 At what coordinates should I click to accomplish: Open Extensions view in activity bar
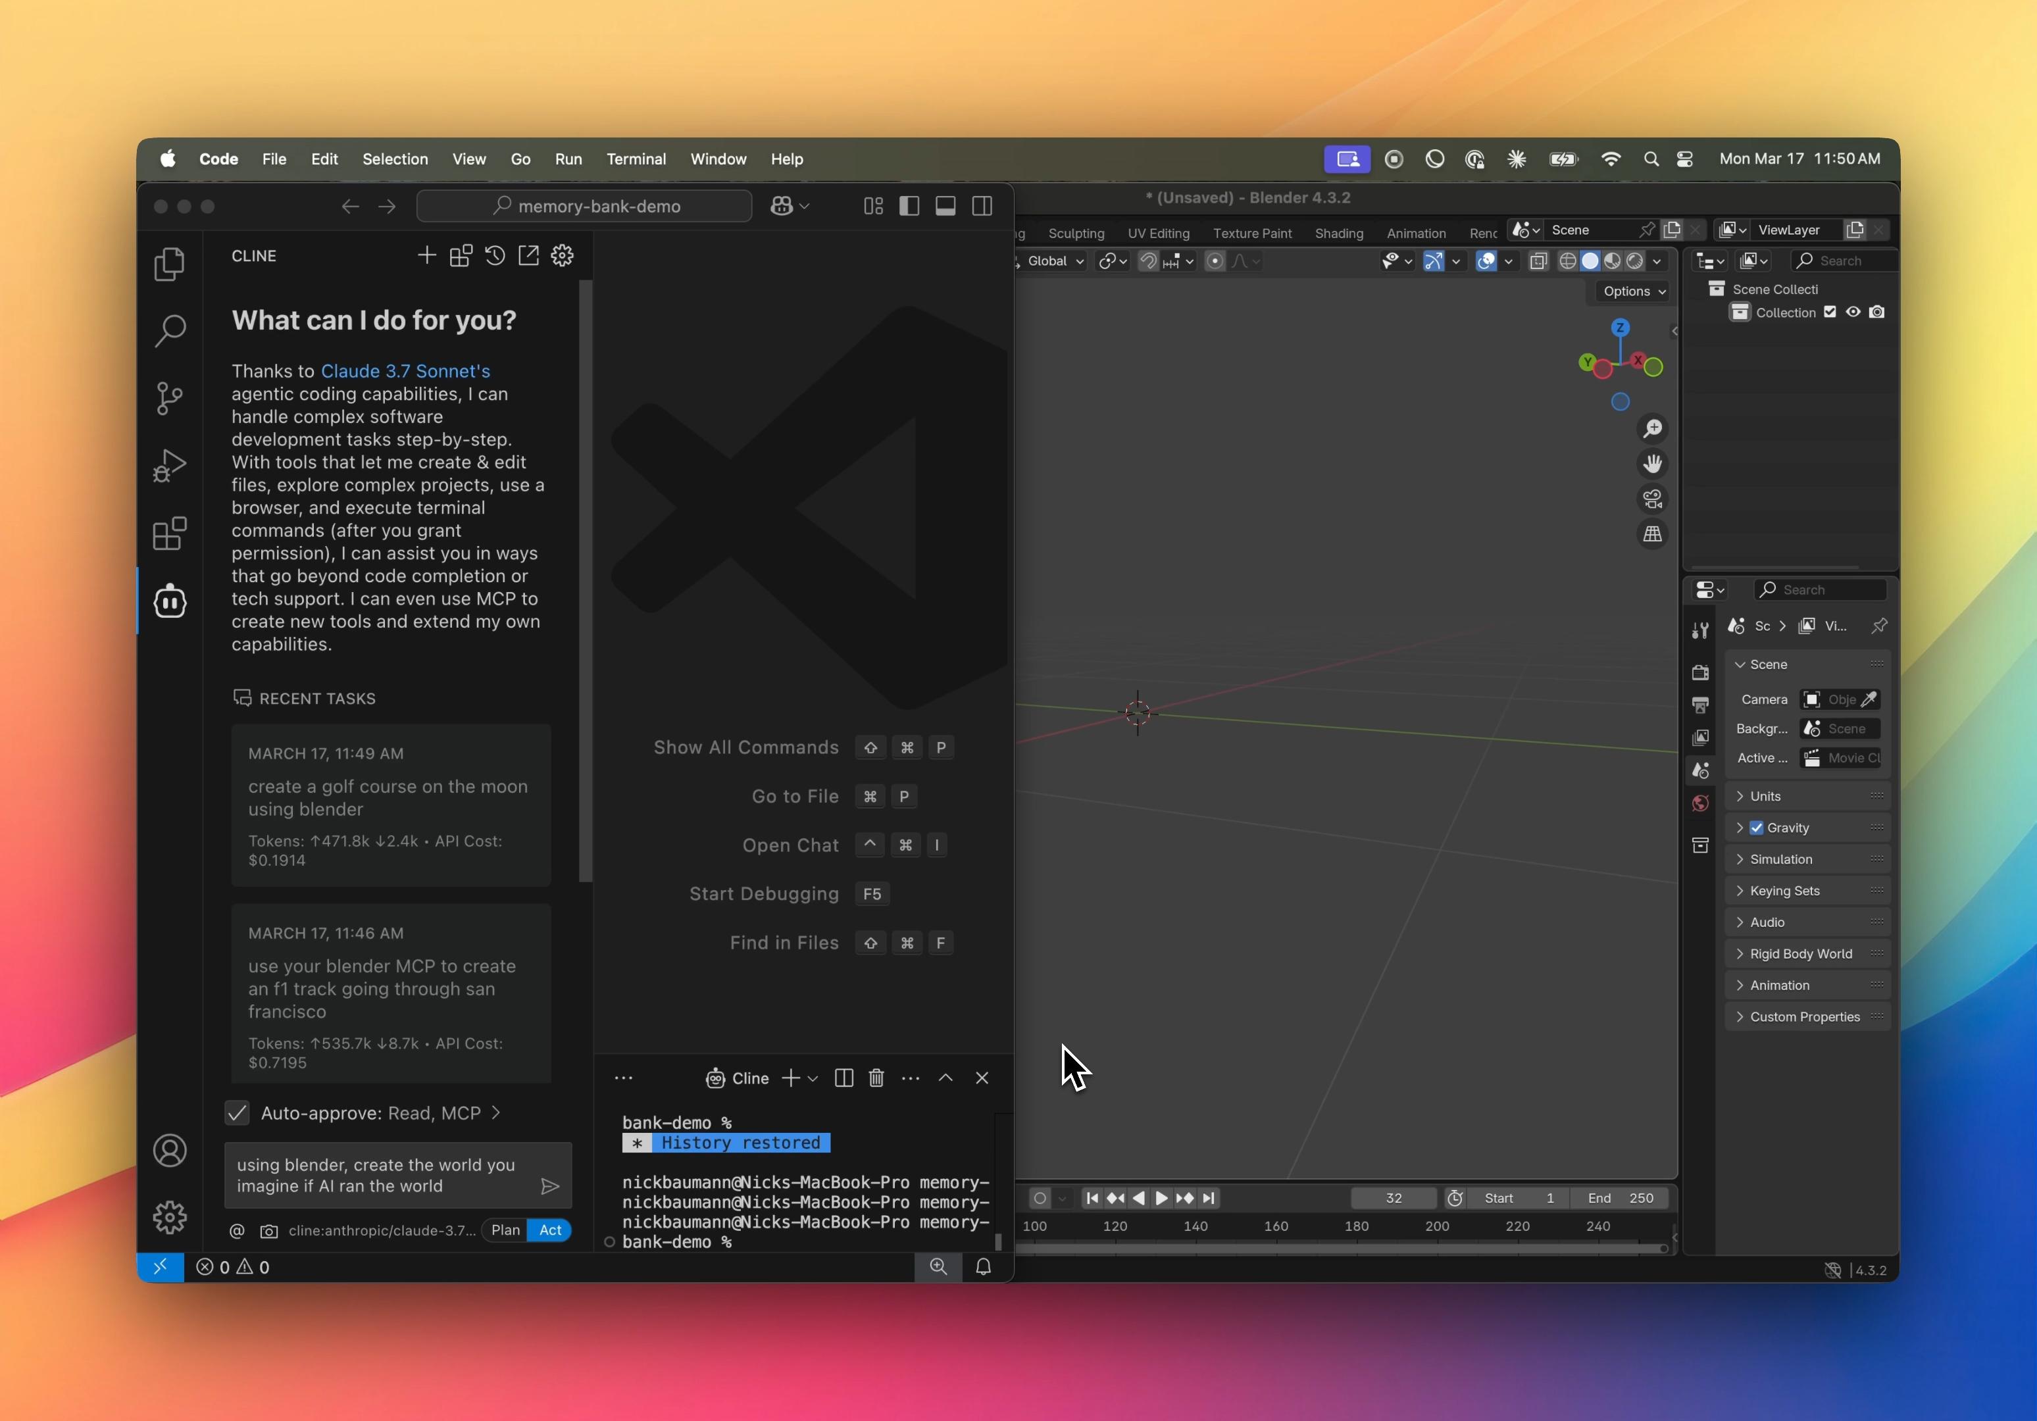click(170, 534)
